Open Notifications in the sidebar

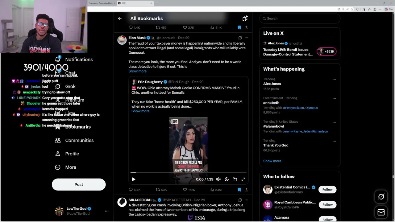tap(74, 59)
